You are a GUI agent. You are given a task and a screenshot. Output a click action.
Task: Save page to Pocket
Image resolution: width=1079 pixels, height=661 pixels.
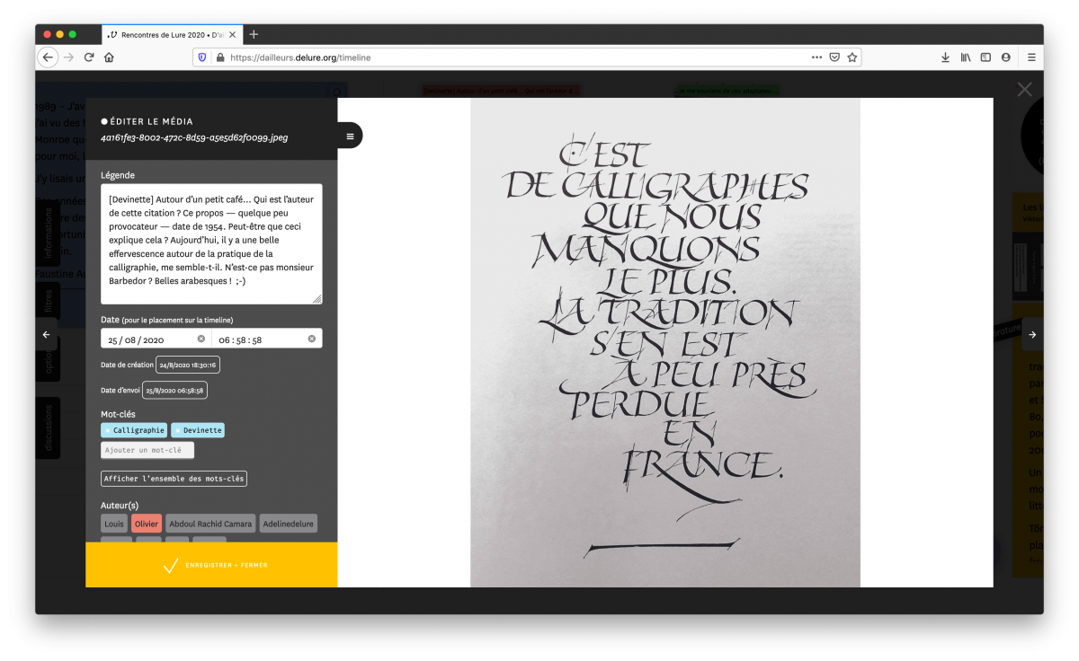834,57
